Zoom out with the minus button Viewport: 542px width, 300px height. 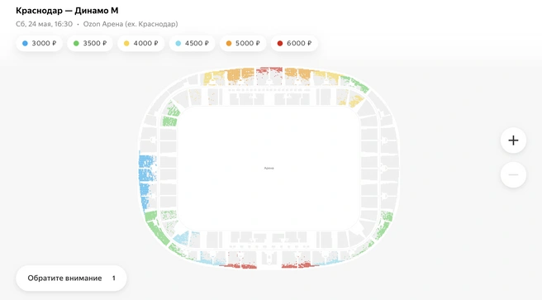513,175
